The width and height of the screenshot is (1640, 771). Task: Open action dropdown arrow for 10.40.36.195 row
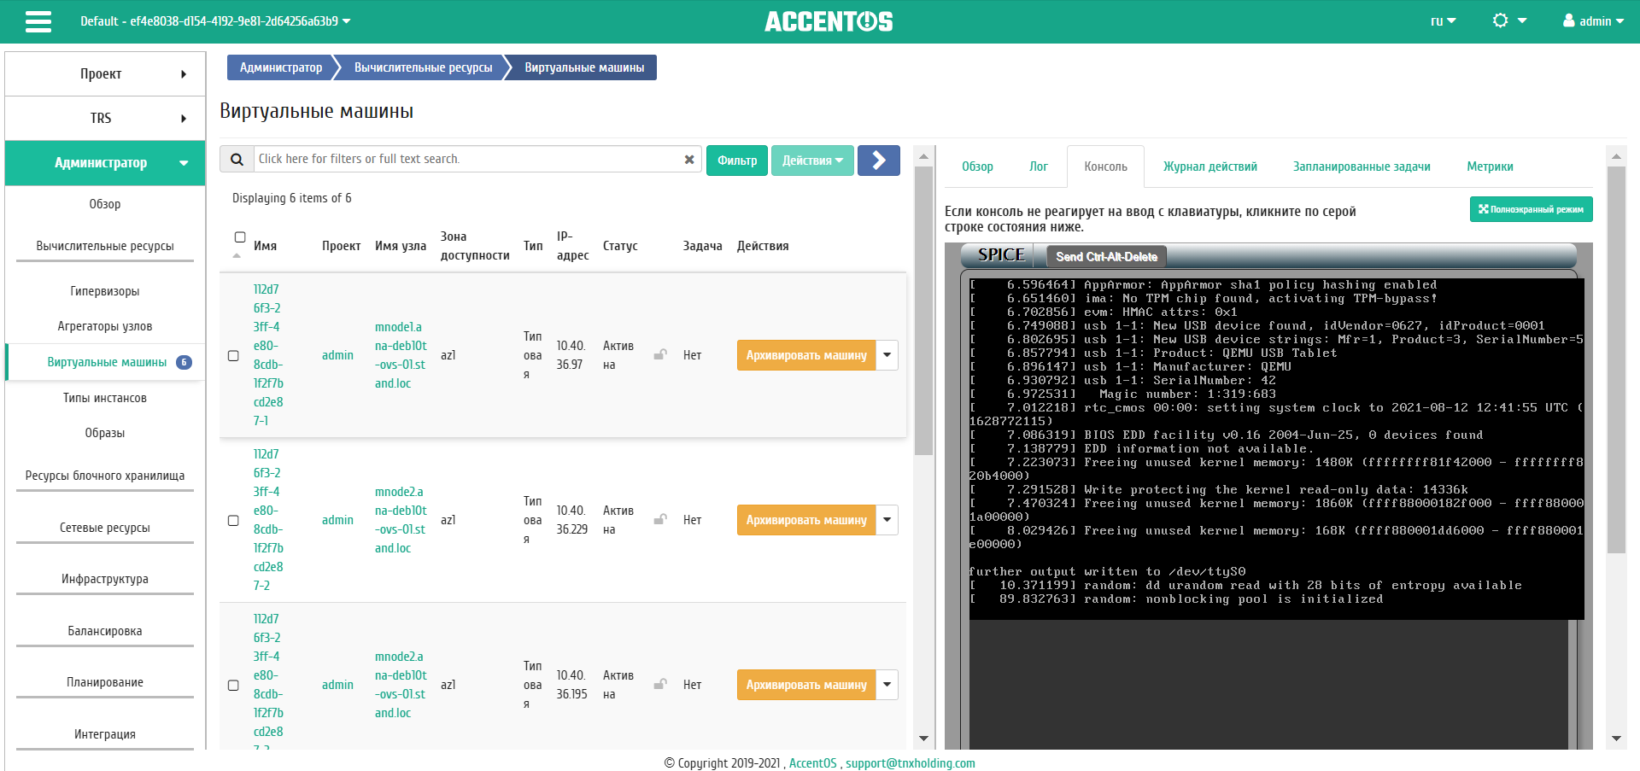(887, 685)
